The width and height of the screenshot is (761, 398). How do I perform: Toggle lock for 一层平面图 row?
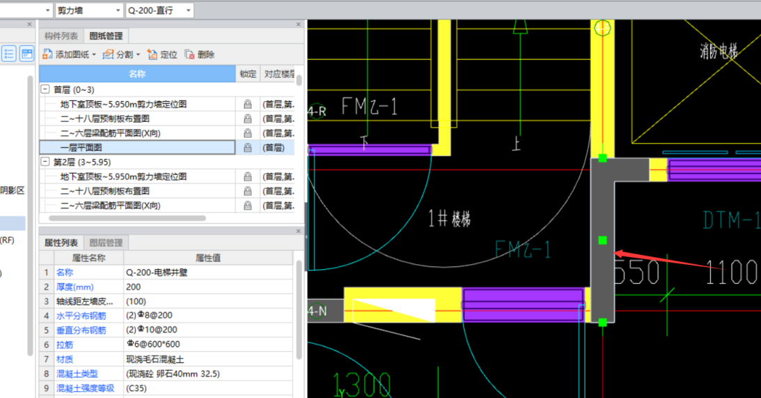point(247,148)
